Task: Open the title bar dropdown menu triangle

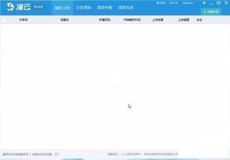Action: tap(204, 3)
